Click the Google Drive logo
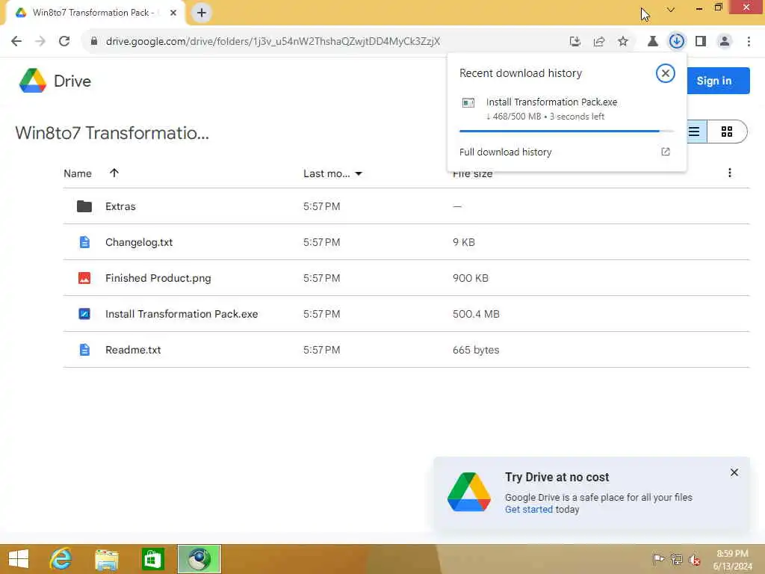 33,81
